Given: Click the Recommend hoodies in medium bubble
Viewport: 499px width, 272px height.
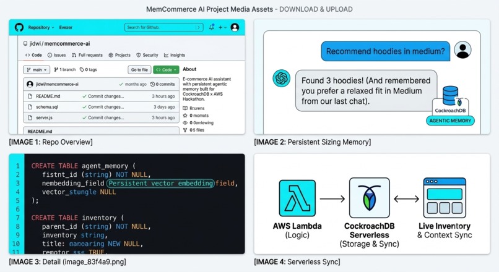Looking at the screenshot, I should pos(385,51).
